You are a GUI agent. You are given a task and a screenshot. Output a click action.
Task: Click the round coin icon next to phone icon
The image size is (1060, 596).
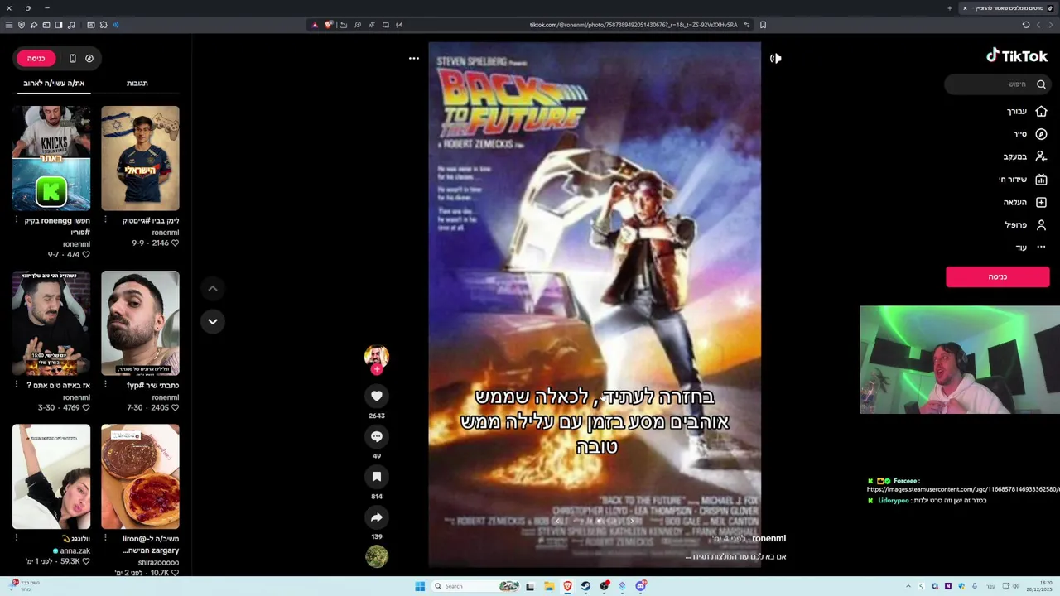click(x=89, y=58)
